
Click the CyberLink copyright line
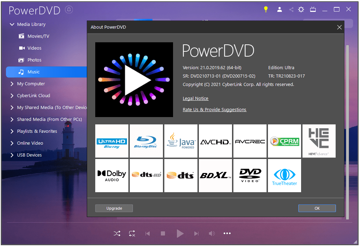[x=238, y=84]
